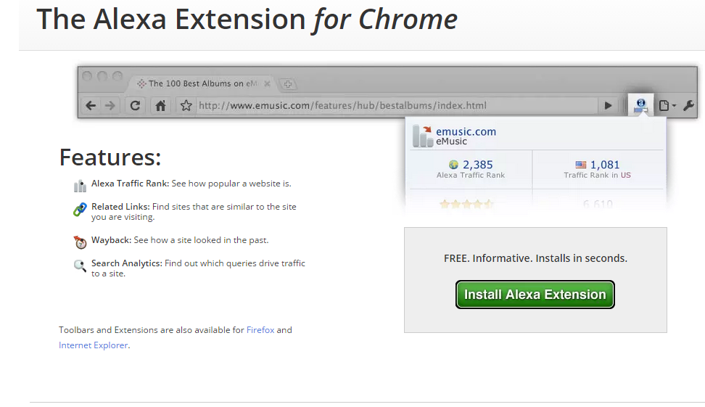The image size is (705, 407).
Task: Click the Install Alexa Extension button
Action: pyautogui.click(x=535, y=295)
